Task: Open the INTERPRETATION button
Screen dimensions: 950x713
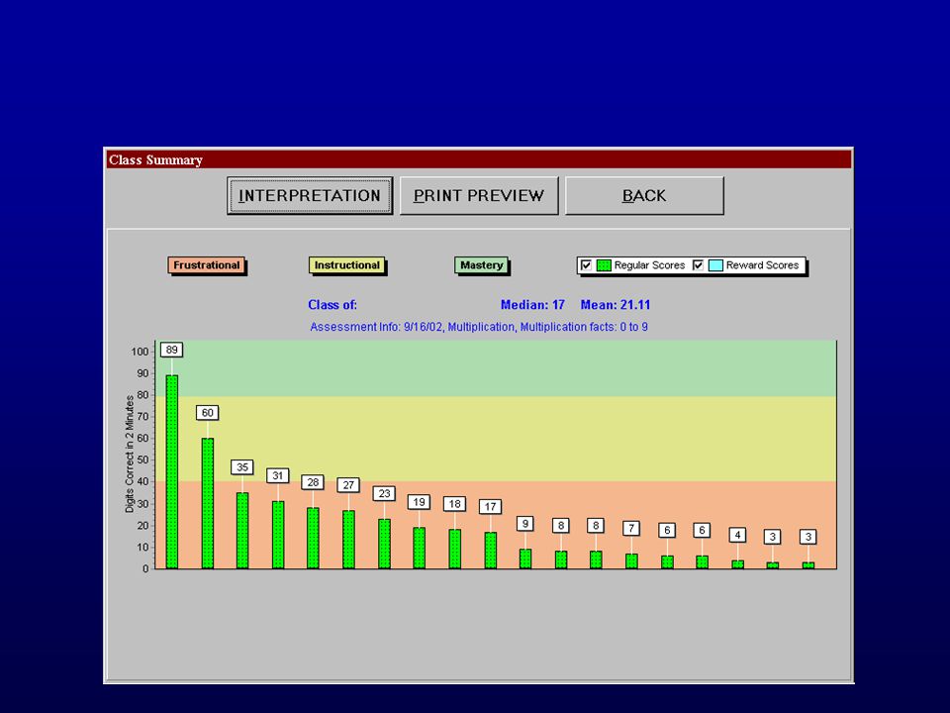Action: tap(310, 196)
